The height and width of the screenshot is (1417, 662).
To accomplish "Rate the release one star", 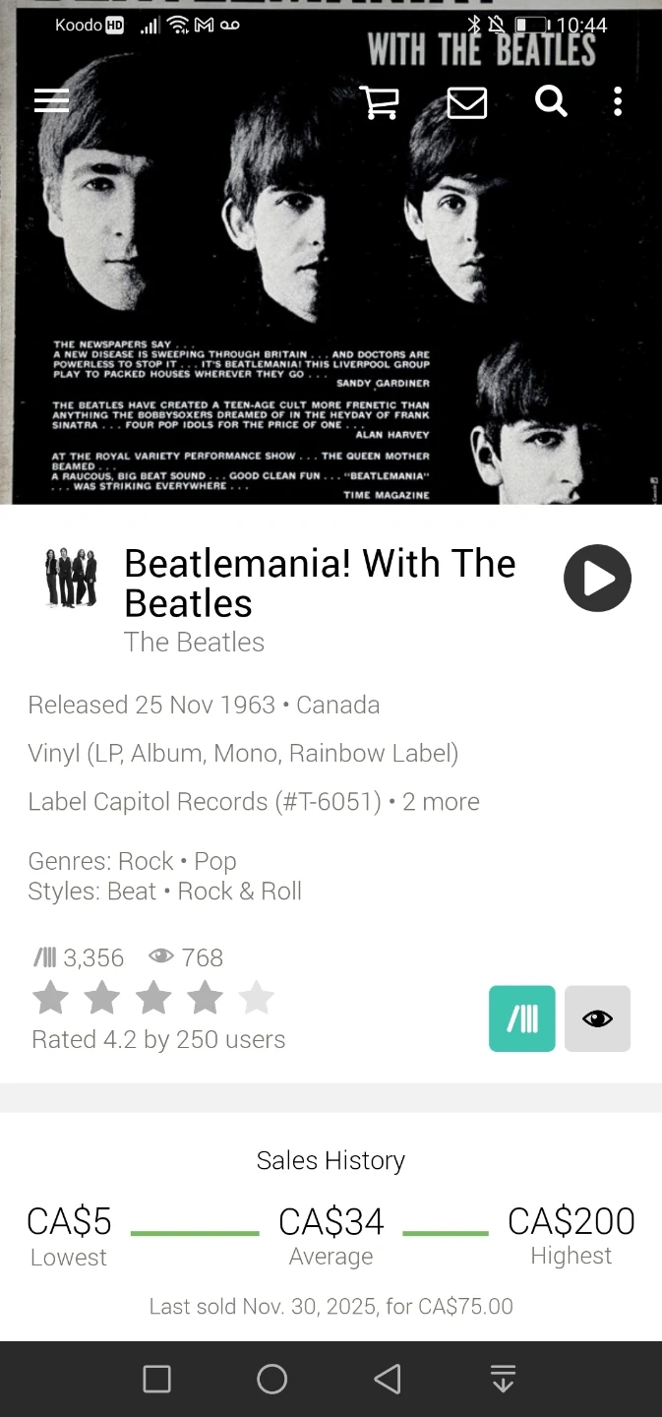I will (51, 999).
